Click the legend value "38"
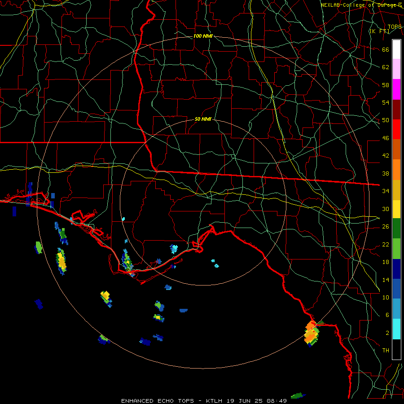Screen dimensions: 404x404 point(386,173)
